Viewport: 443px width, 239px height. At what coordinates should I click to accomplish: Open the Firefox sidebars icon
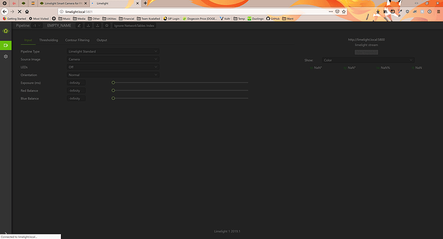[x=393, y=12]
